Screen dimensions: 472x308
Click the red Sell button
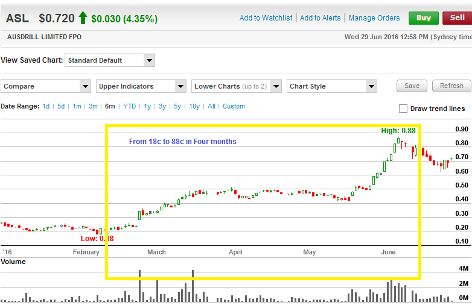point(457,18)
